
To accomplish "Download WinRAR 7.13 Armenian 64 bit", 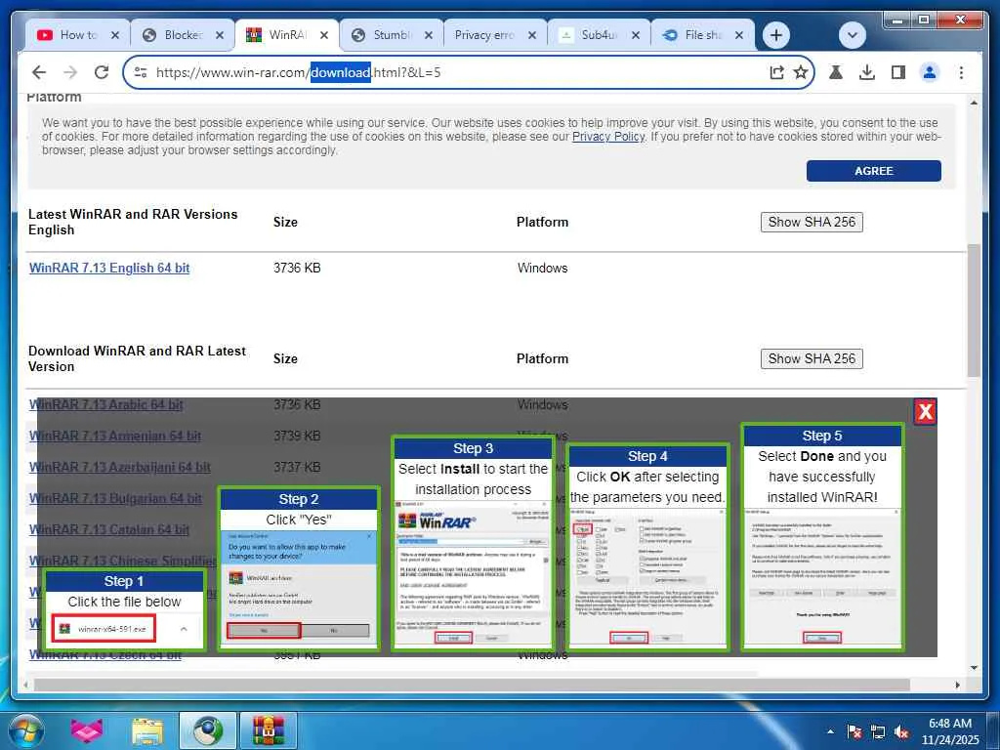I will click(x=115, y=436).
